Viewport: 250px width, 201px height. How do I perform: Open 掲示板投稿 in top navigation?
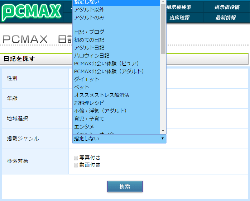(x=227, y=7)
